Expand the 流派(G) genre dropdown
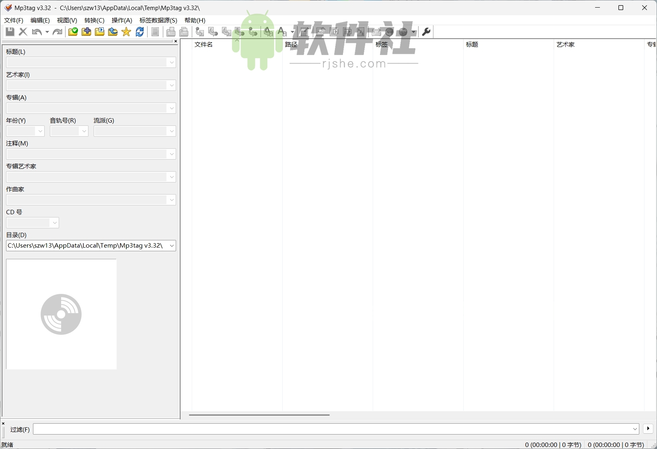657x449 pixels. click(x=172, y=131)
